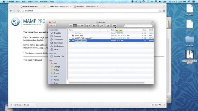The height and width of the screenshot is (111, 198).
Task: Open the Apple menu
Action: click(4, 2)
